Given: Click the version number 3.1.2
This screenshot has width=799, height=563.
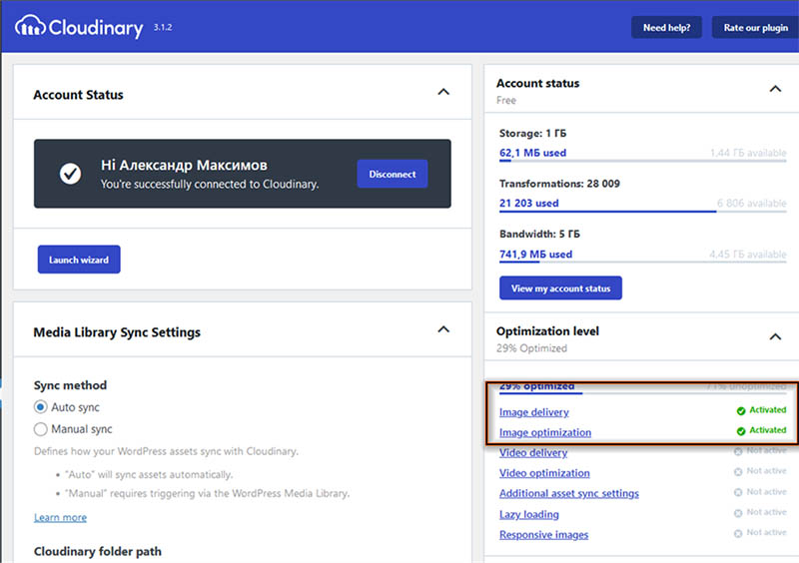Looking at the screenshot, I should (163, 28).
